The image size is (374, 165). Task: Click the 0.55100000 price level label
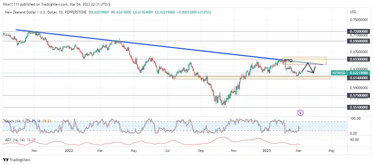pyautogui.click(x=359, y=107)
